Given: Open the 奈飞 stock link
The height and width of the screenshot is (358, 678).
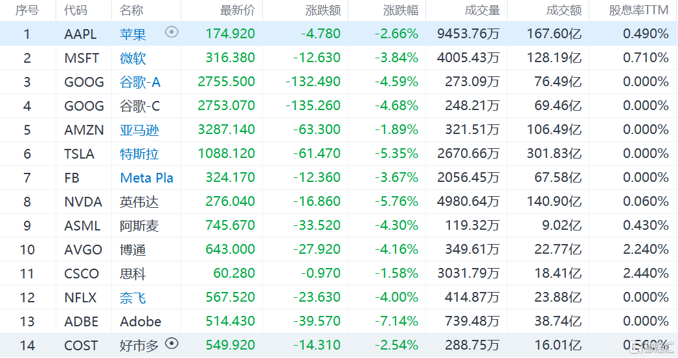Looking at the screenshot, I should (133, 298).
